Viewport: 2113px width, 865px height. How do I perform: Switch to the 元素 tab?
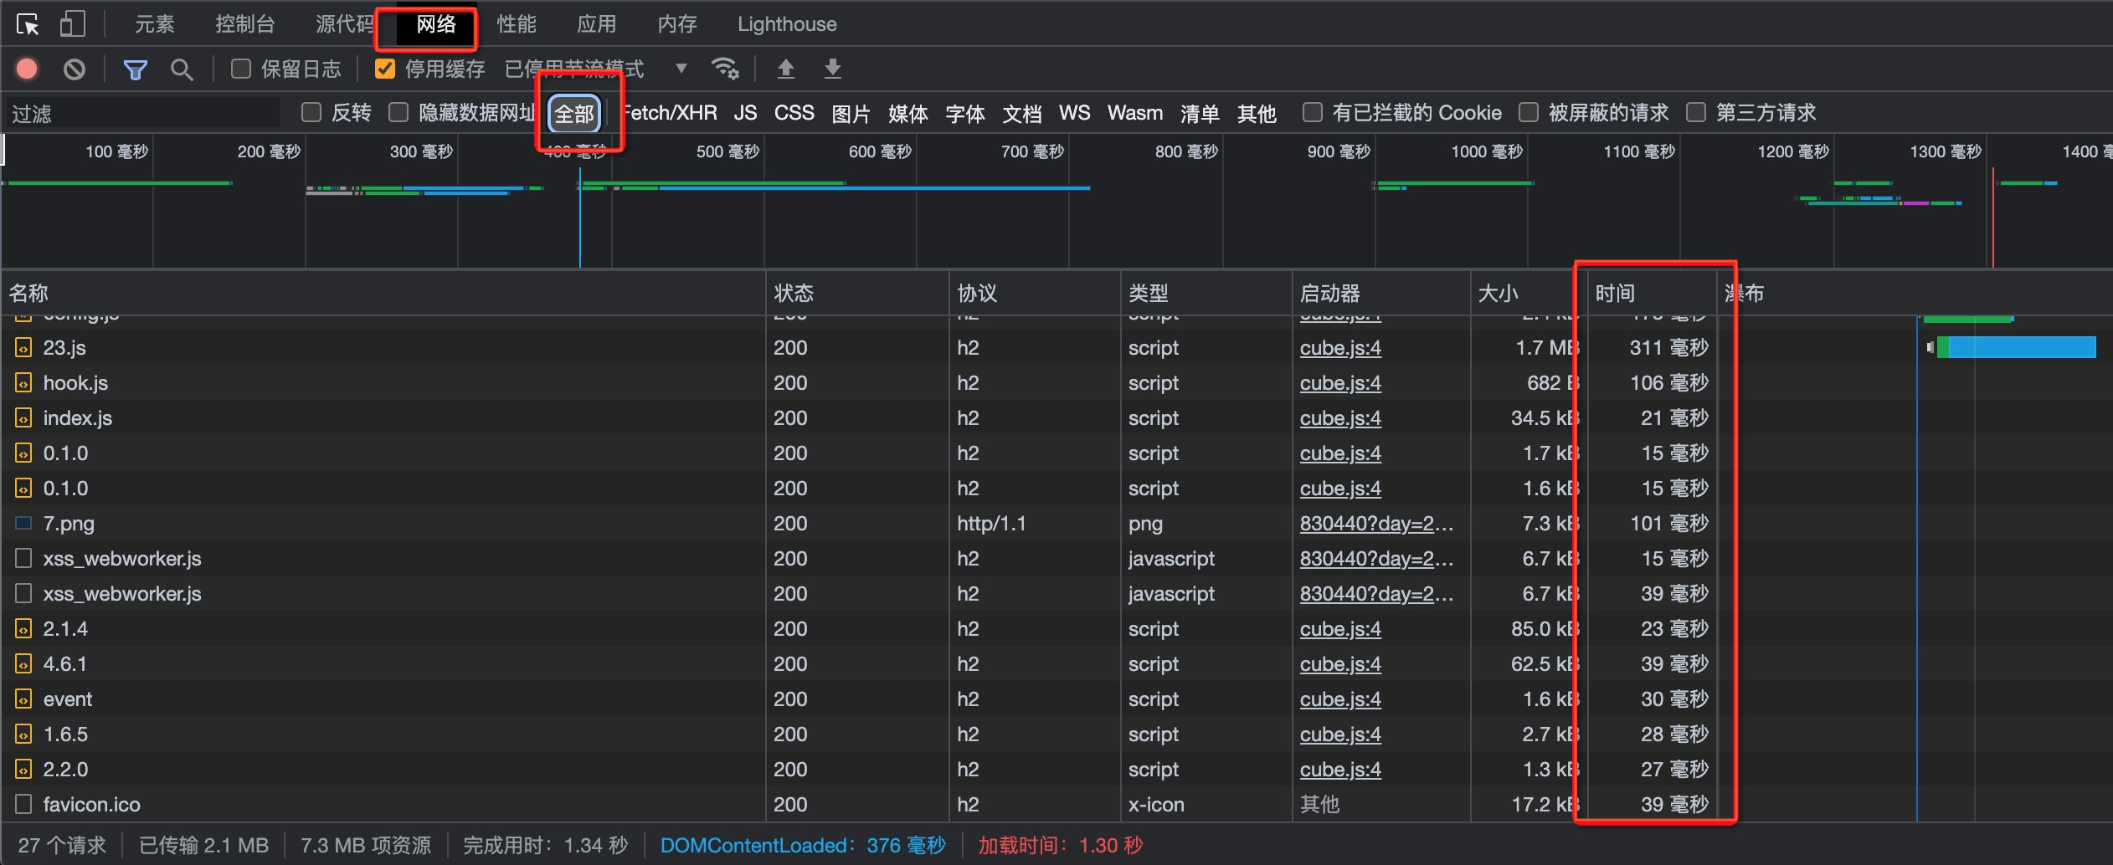click(155, 24)
